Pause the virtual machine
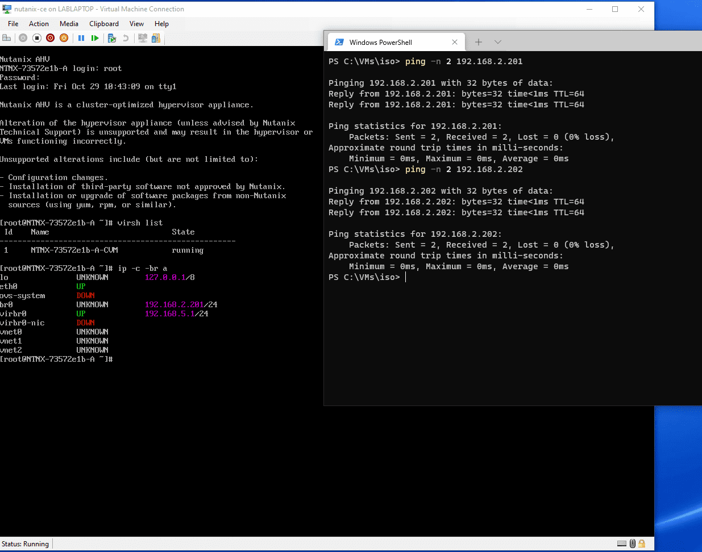The height and width of the screenshot is (552, 702). (81, 38)
